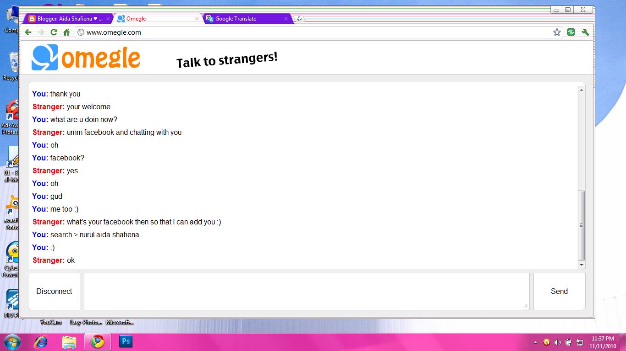This screenshot has height=351, width=626.
Task: Click message 'what's your facebook then so that I can add you :)'
Action: (x=144, y=222)
